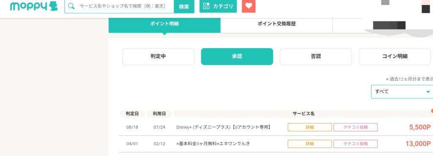
Task: Select the 承認 filter
Action: click(237, 57)
